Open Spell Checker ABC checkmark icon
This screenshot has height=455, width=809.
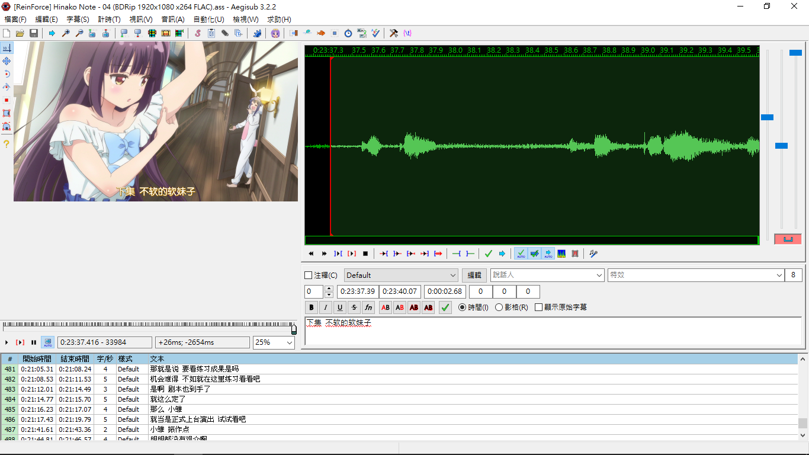(375, 33)
